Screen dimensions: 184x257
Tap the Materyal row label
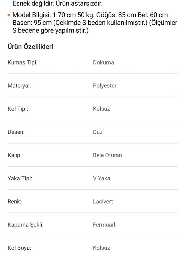pos(19,86)
